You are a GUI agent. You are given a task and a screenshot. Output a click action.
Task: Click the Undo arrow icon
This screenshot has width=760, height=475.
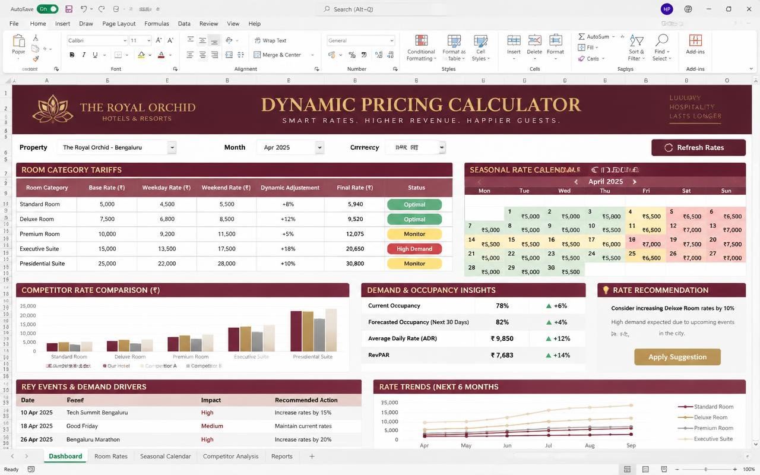(84, 9)
